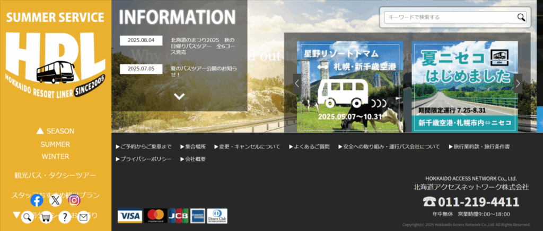
Task: Submit search with the search box magnifier
Action: tap(521, 17)
